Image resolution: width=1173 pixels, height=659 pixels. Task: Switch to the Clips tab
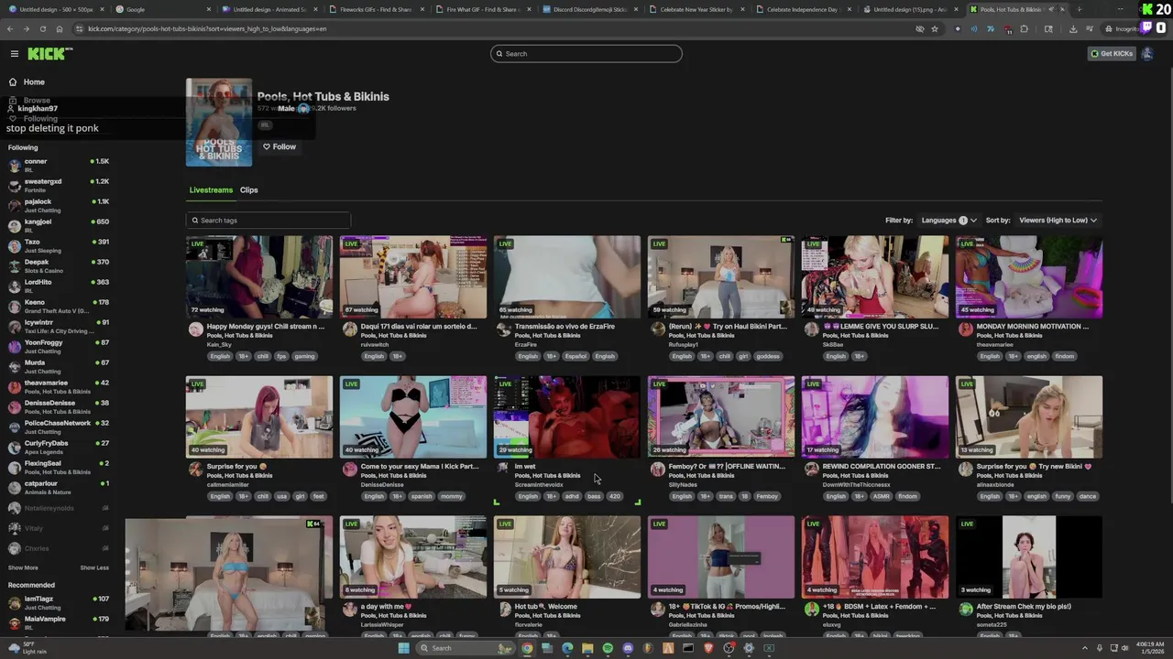pyautogui.click(x=249, y=190)
